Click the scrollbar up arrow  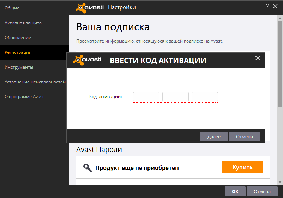pyautogui.click(x=280, y=18)
